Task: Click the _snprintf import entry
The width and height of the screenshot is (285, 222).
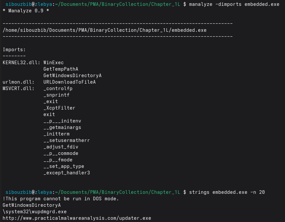Action: (x=56, y=95)
